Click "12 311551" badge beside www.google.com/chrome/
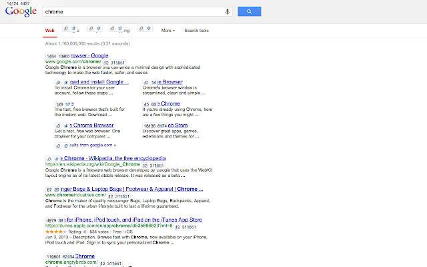The width and height of the screenshot is (427, 267). pyautogui.click(x=114, y=63)
